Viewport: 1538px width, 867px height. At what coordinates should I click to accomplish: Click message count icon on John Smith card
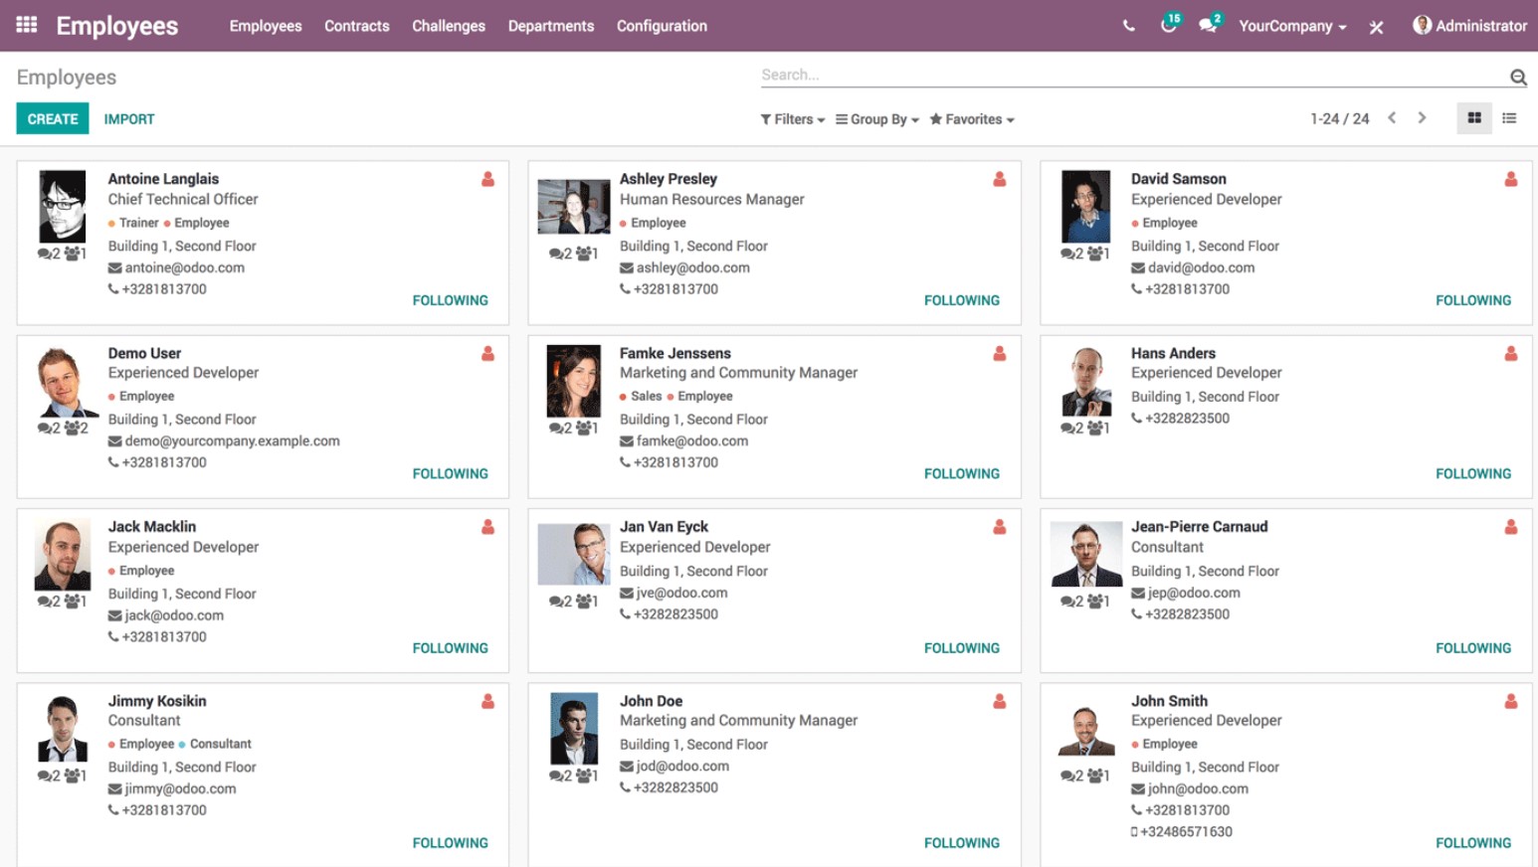[1071, 776]
